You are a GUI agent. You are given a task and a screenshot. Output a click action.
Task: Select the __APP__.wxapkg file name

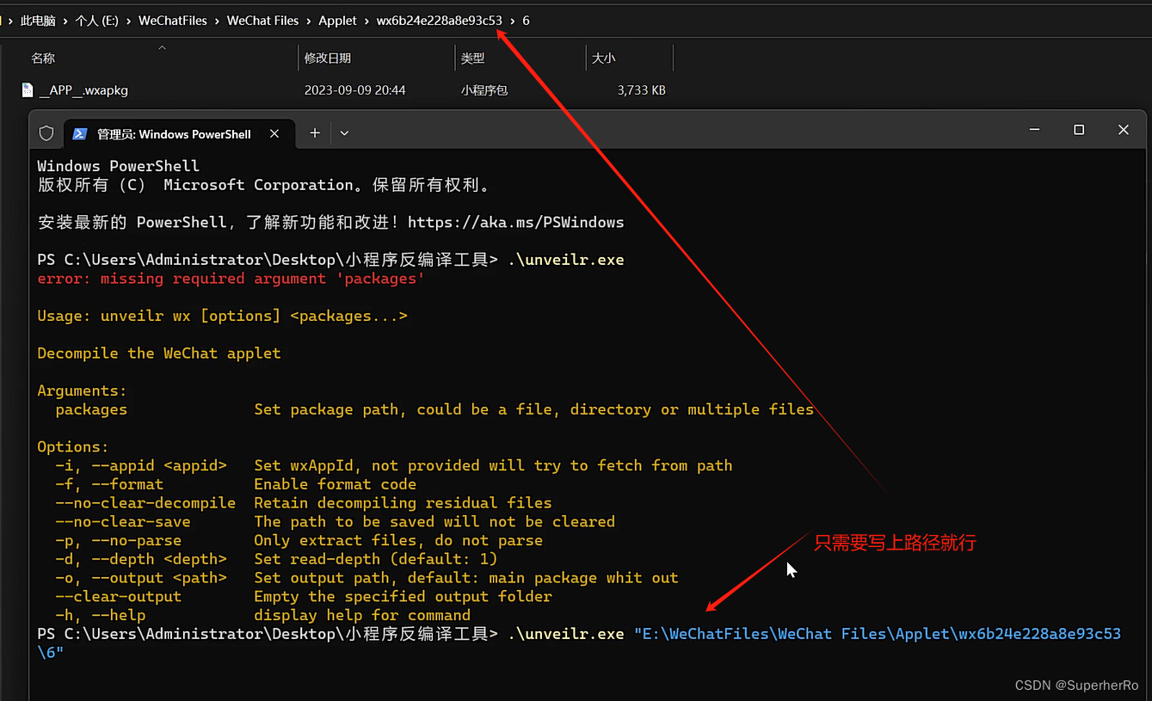83,90
